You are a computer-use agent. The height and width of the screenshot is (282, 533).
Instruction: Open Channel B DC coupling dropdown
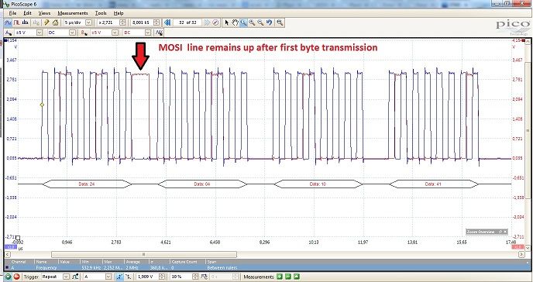click(148, 33)
